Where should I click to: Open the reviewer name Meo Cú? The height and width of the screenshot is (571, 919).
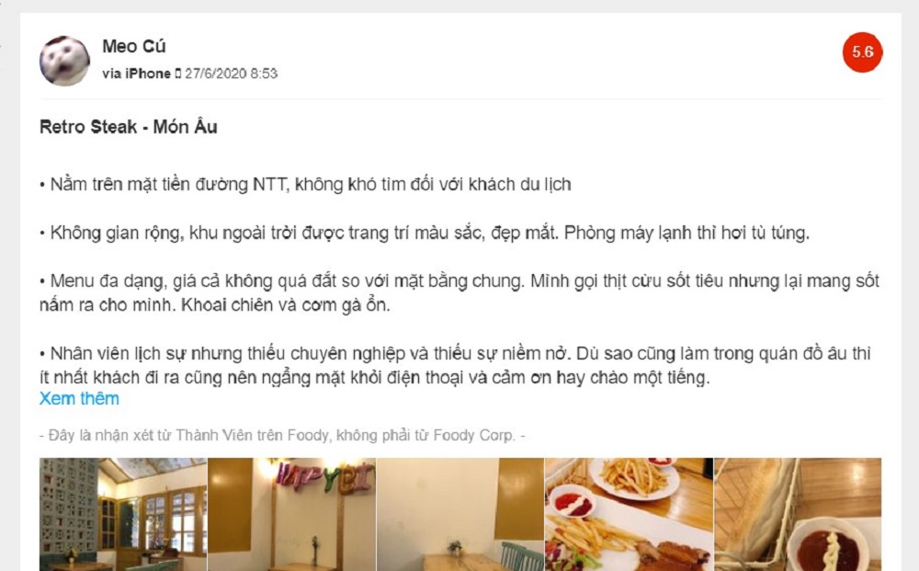pyautogui.click(x=133, y=46)
